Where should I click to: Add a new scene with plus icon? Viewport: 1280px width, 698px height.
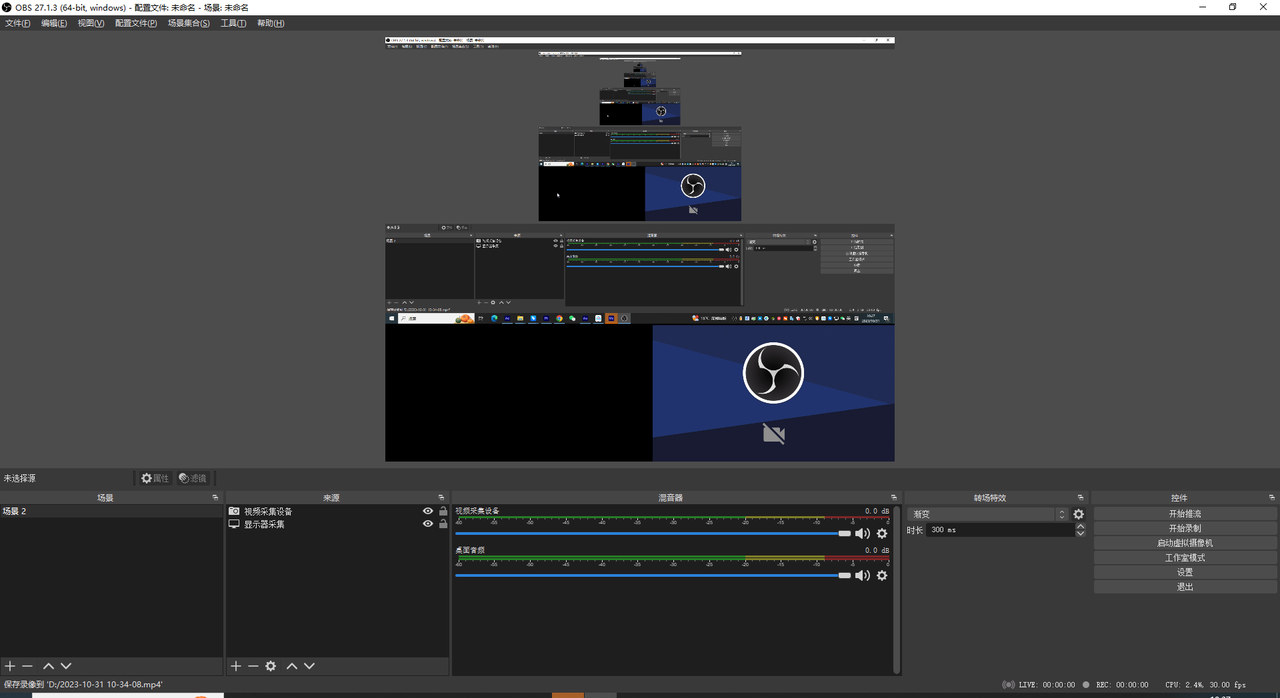pyautogui.click(x=10, y=666)
